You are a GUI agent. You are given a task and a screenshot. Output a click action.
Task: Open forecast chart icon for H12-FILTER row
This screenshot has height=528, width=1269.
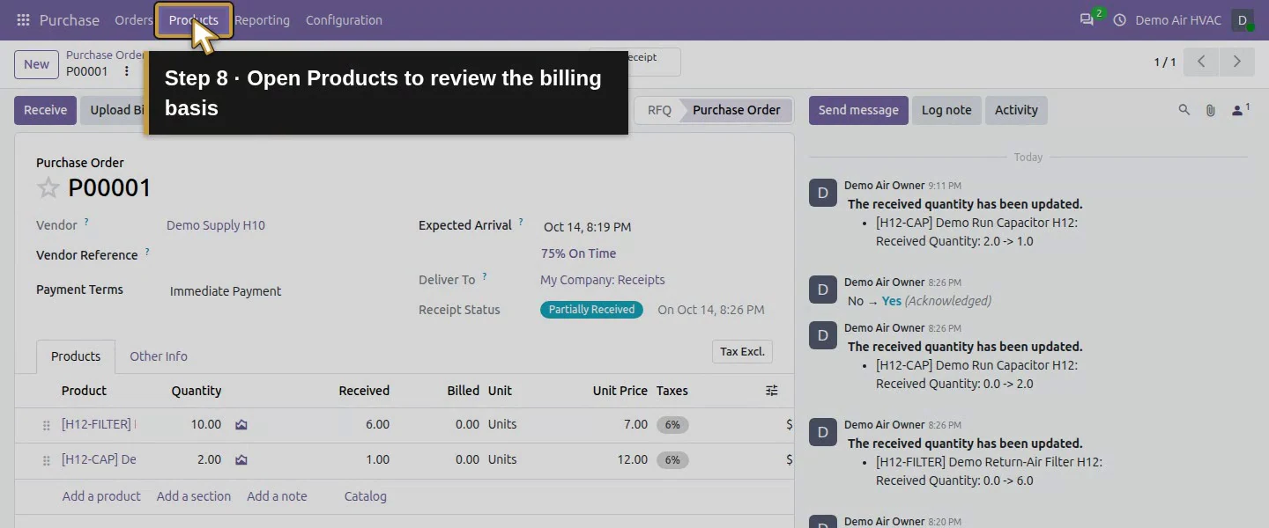point(241,424)
